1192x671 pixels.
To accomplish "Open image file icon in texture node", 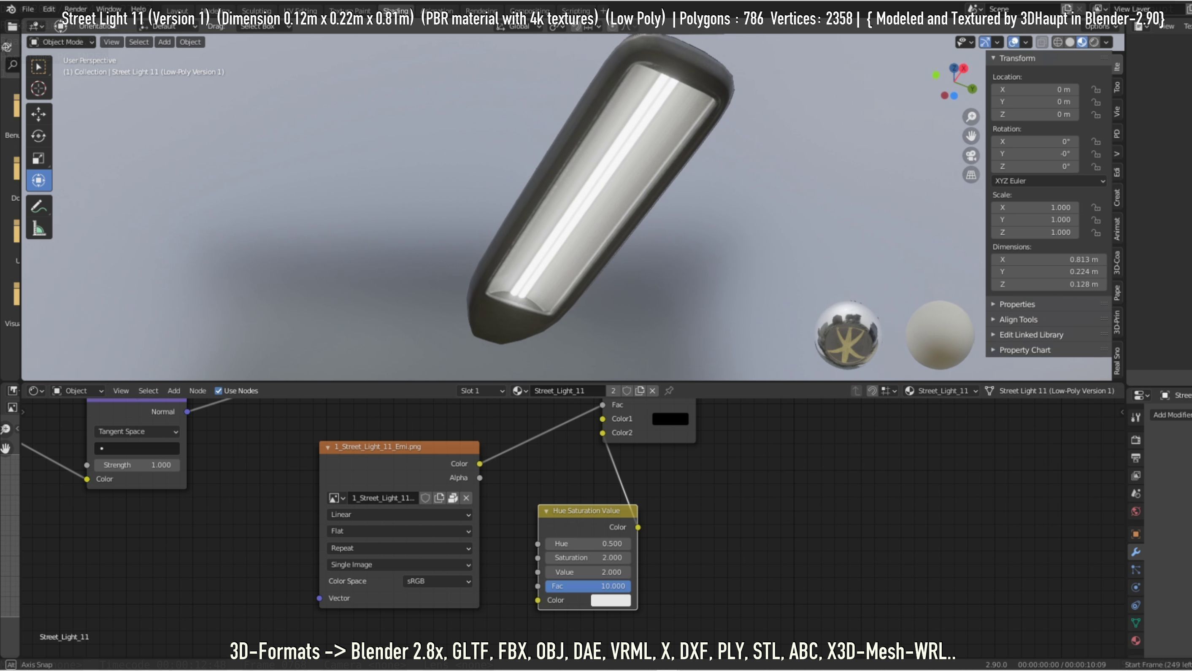I will (x=453, y=498).
